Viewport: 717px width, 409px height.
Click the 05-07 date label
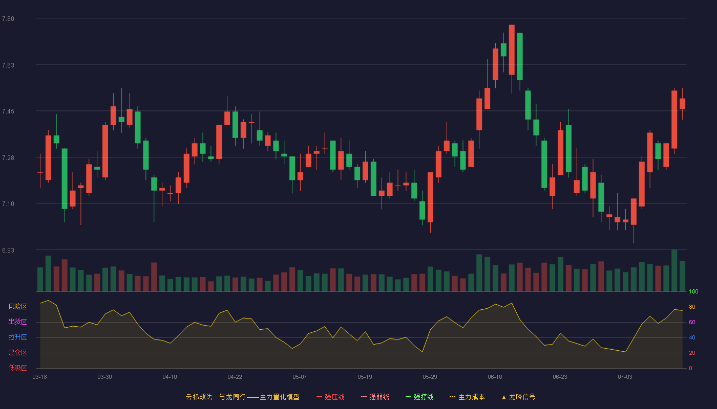[300, 377]
